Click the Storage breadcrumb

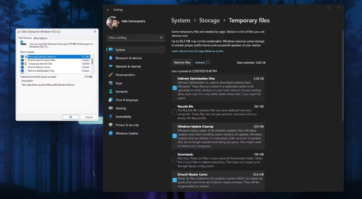[x=209, y=20]
